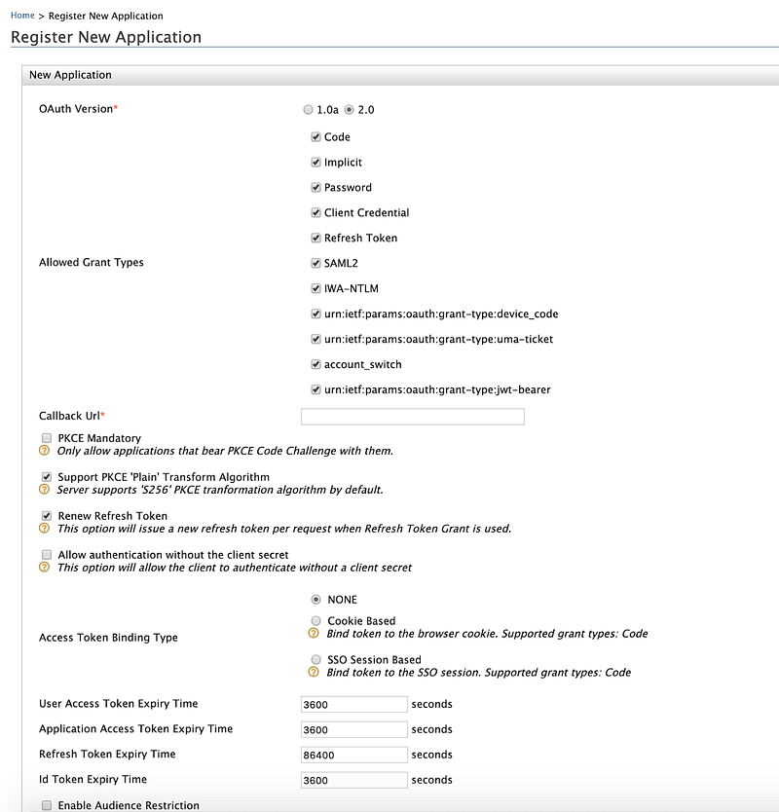The height and width of the screenshot is (812, 779).
Task: Focus User Access Token Expiry Time field
Action: pos(354,704)
